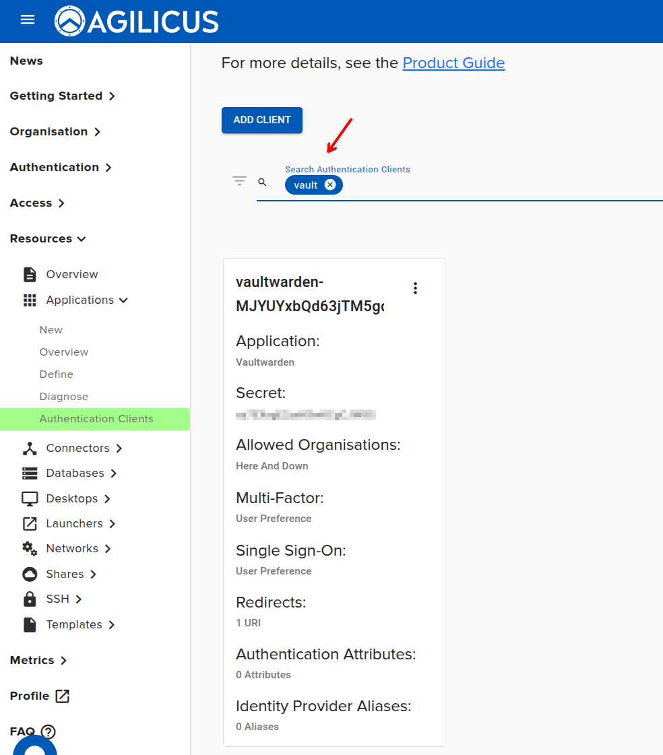Expand the Metrics section
This screenshot has width=663, height=755.
(x=38, y=660)
